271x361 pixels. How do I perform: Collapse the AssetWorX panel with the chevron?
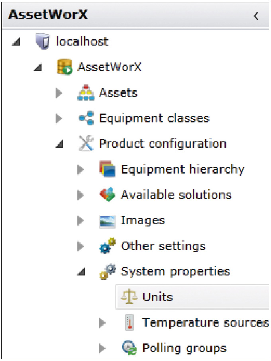256,16
